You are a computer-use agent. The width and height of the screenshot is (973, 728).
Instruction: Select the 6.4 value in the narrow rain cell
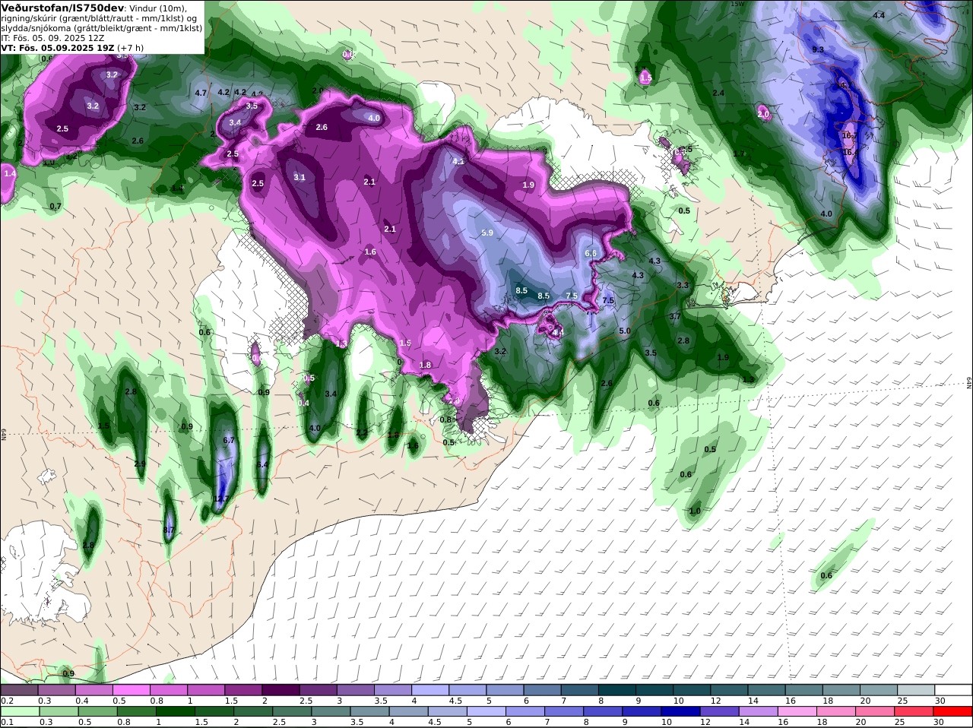262,464
